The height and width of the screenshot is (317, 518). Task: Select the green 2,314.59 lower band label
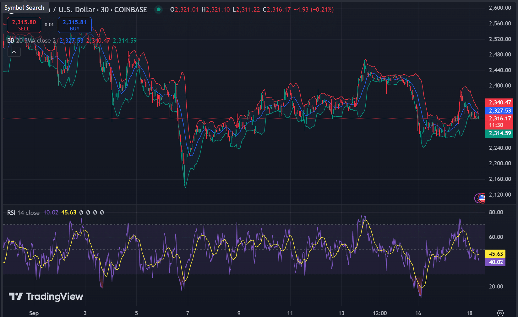point(499,133)
